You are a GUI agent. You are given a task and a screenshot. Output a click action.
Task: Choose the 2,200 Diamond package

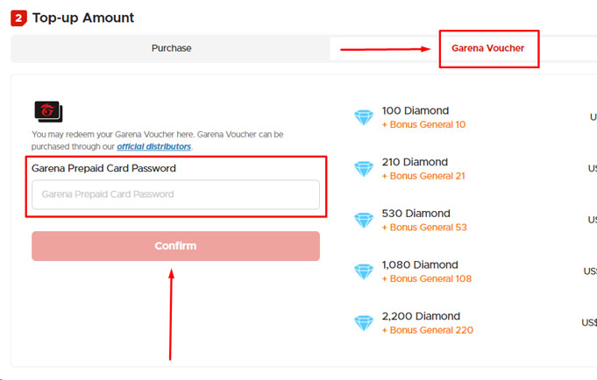click(419, 316)
